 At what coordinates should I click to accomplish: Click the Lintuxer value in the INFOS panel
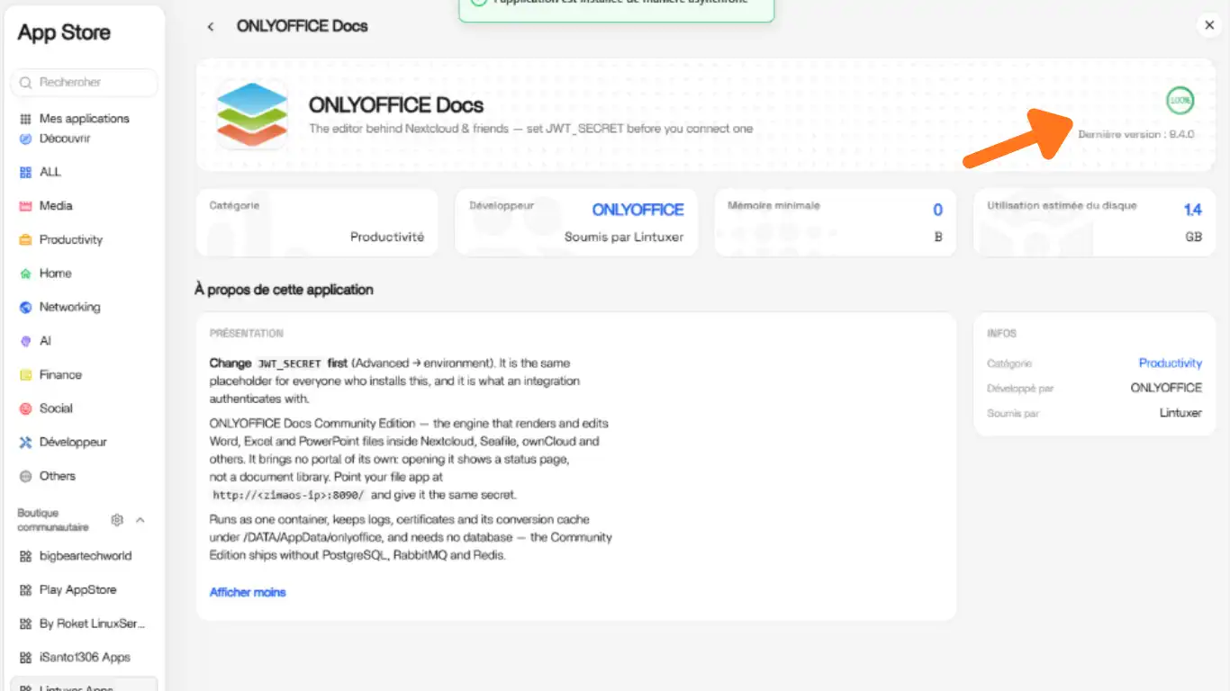1180,413
